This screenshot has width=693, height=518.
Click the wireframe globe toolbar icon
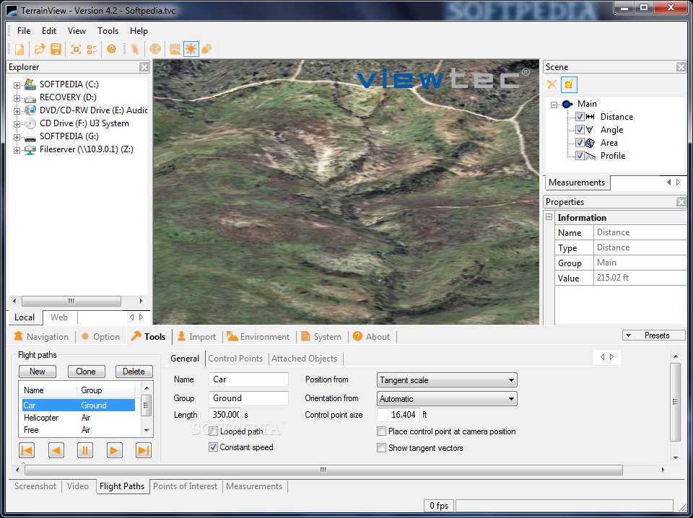point(155,48)
